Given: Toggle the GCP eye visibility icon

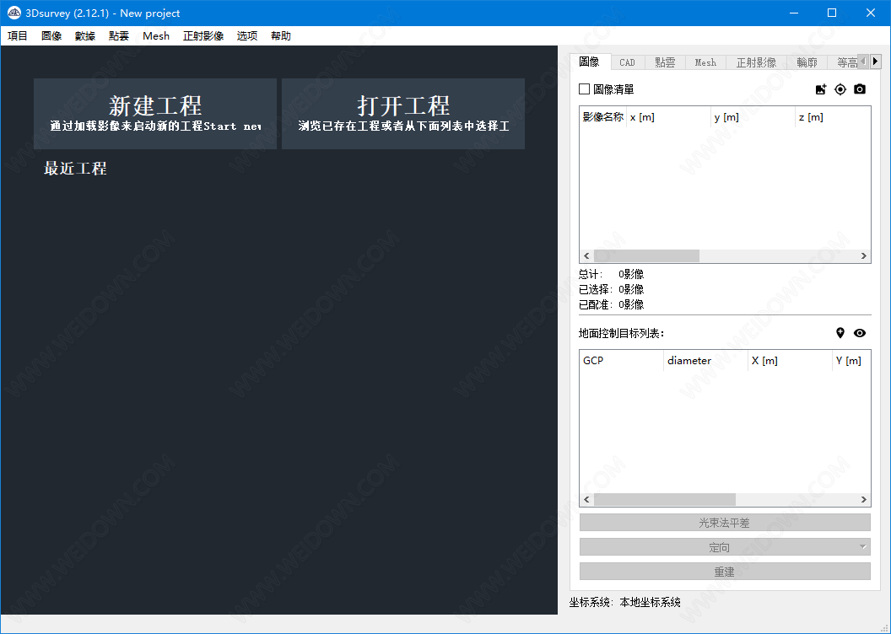Looking at the screenshot, I should [x=860, y=333].
